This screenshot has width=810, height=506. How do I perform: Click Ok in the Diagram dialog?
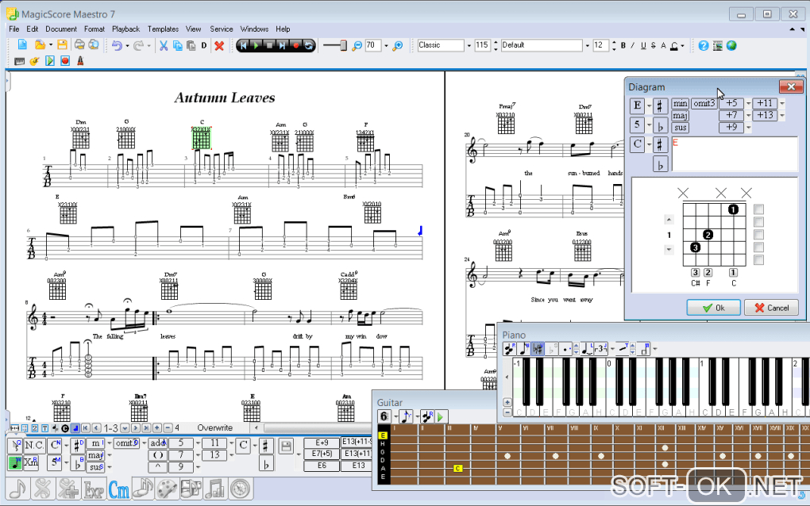713,308
